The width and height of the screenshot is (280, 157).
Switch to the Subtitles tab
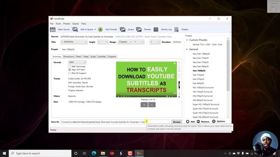(102, 57)
